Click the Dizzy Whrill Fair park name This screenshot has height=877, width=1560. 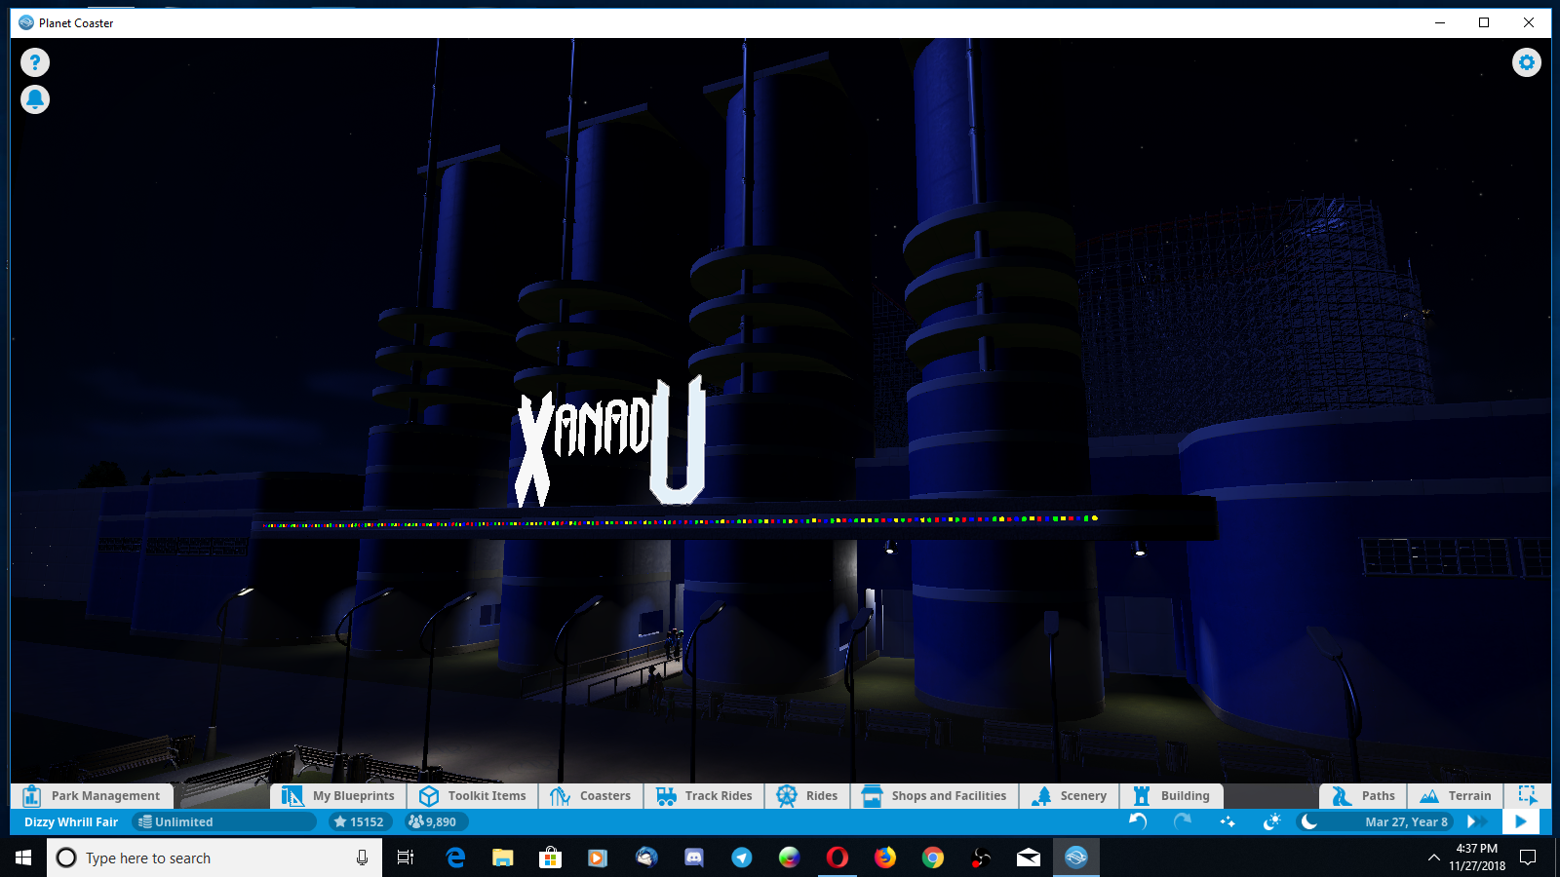coord(71,822)
